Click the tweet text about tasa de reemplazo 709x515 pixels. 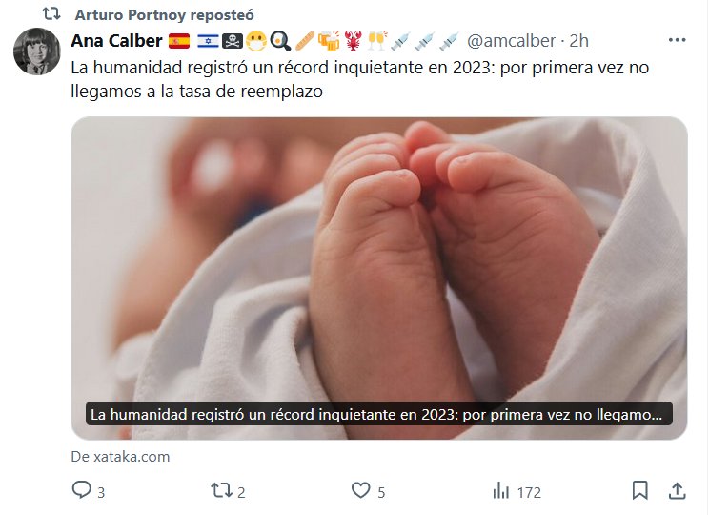pos(360,79)
